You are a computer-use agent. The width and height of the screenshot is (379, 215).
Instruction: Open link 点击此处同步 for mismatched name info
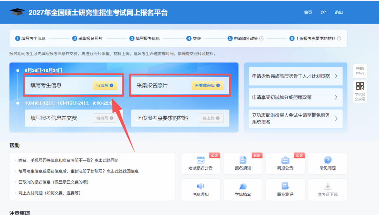[107, 160]
